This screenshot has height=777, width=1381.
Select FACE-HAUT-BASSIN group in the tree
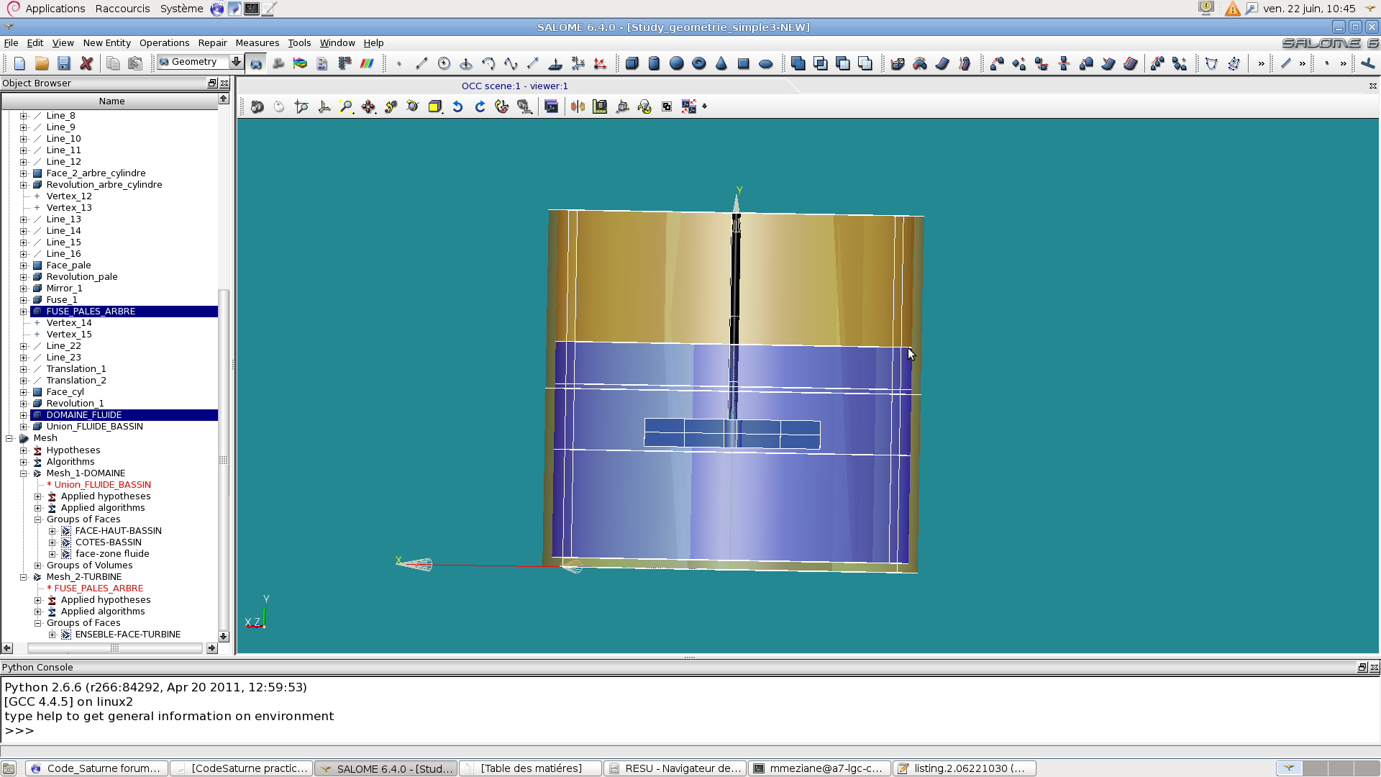pyautogui.click(x=118, y=531)
